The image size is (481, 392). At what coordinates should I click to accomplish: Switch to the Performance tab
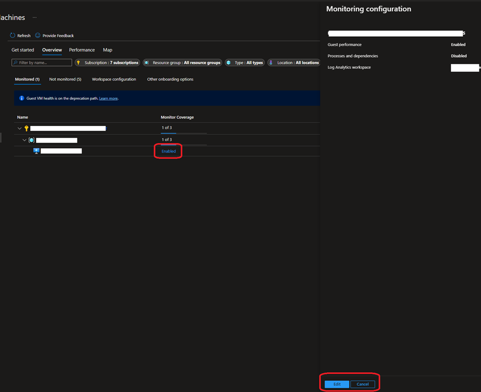coord(82,50)
